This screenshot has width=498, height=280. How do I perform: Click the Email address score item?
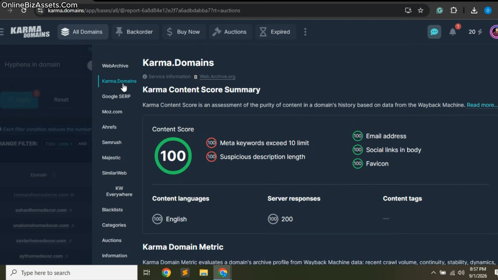[x=379, y=136]
